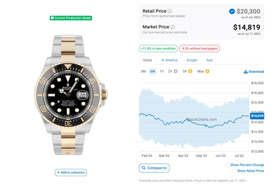Click the Rolex Sea-Dweller watch image
Screen dimensions: 280x185
point(71,95)
